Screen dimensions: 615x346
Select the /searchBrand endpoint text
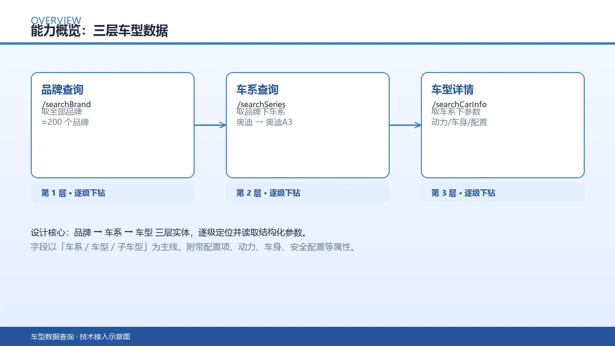coord(66,104)
